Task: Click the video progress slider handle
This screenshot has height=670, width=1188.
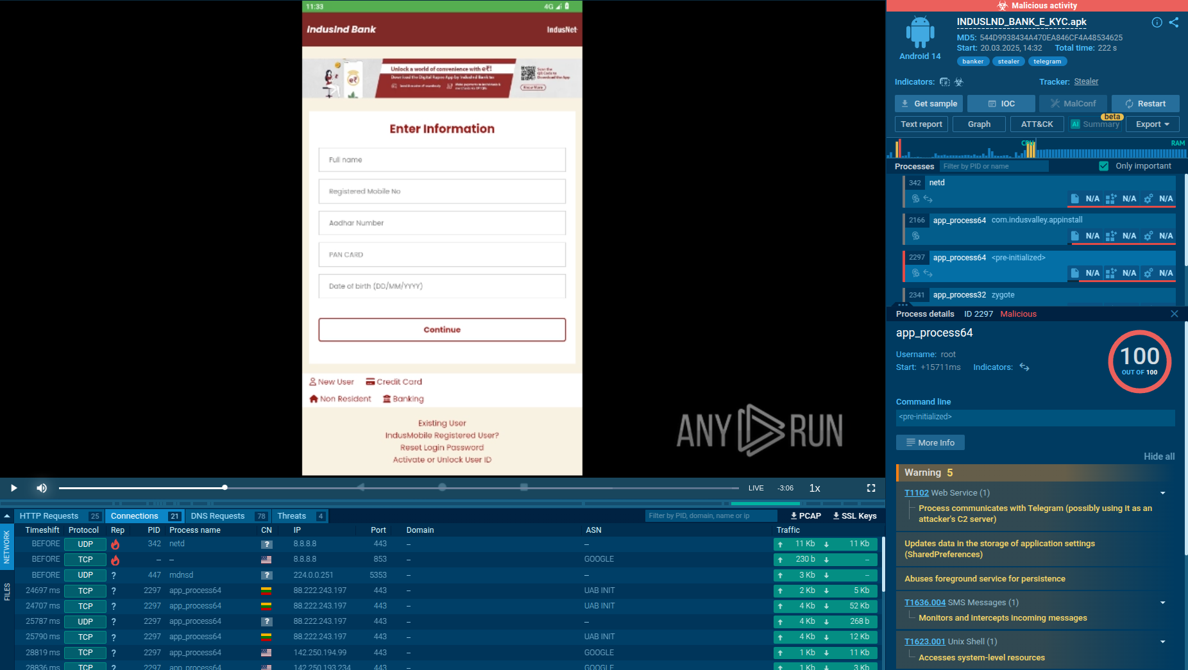Action: 225,488
